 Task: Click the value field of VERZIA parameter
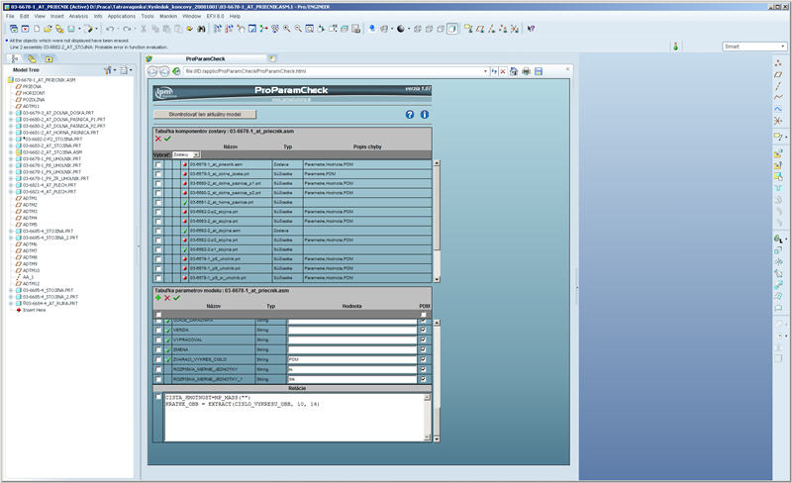click(x=352, y=330)
